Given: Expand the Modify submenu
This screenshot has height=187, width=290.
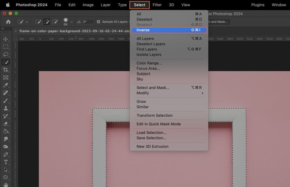Looking at the screenshot, I should [143, 93].
